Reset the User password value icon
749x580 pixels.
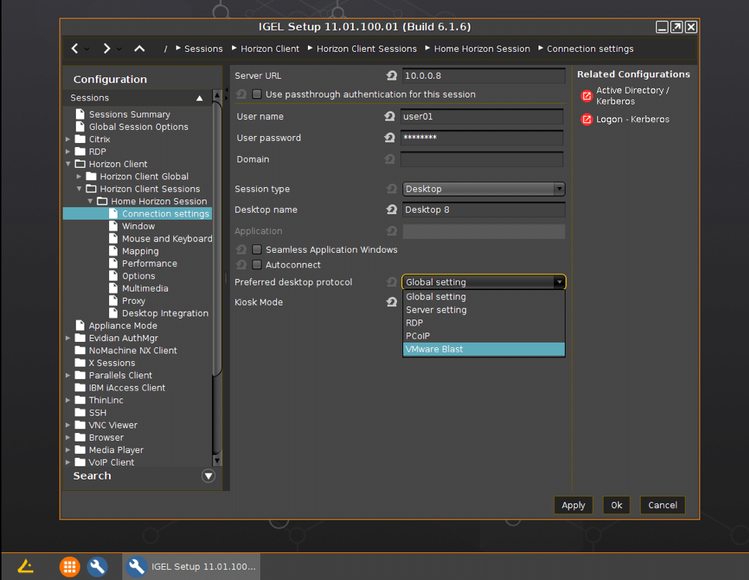[x=390, y=138]
